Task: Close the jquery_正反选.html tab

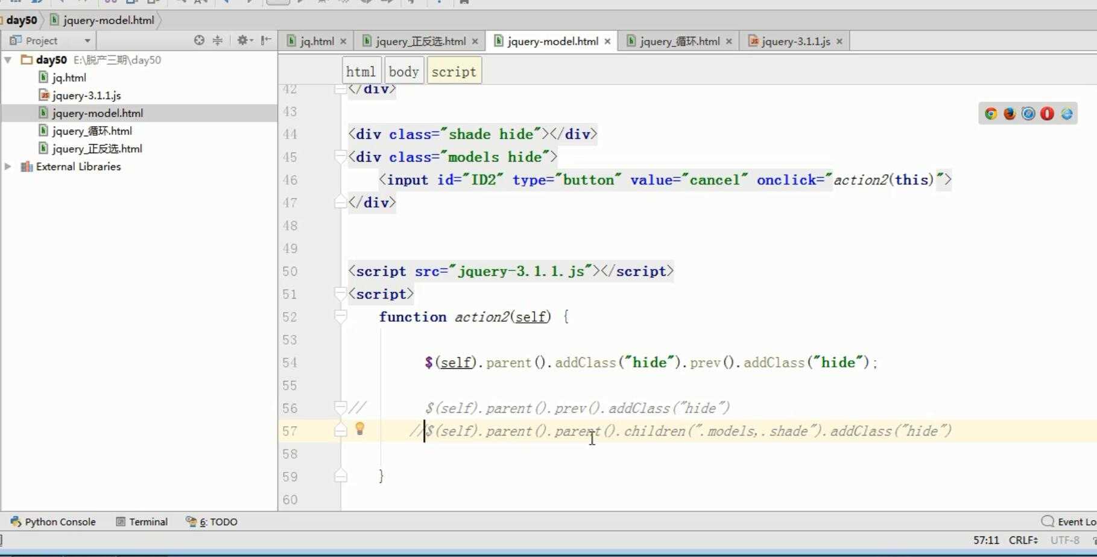Action: 475,42
